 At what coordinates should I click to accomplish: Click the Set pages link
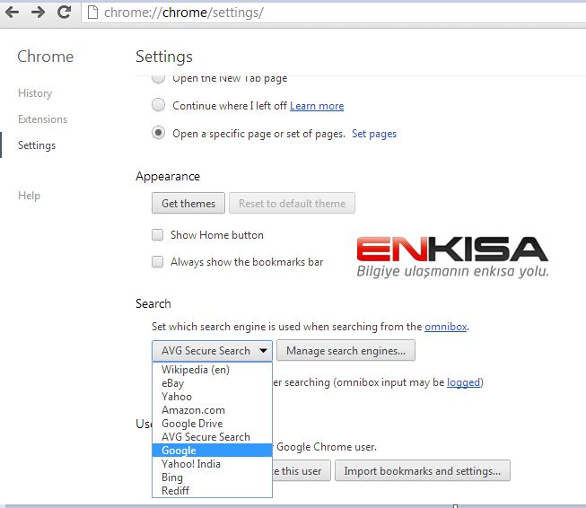click(374, 134)
